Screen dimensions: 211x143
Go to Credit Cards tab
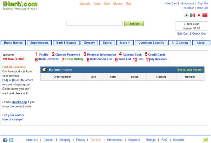[157, 55]
